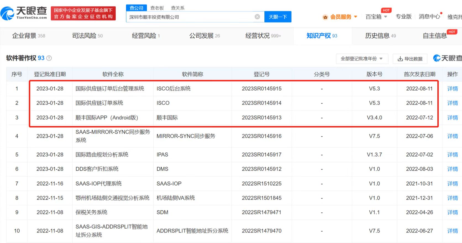Click the TianYanCha logo icon
462x243 pixels.
(x=8, y=14)
